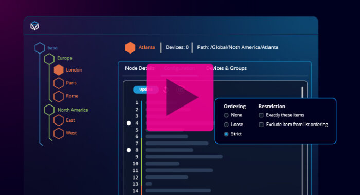
Task: Click line number 13 in editor
Action: (135, 184)
